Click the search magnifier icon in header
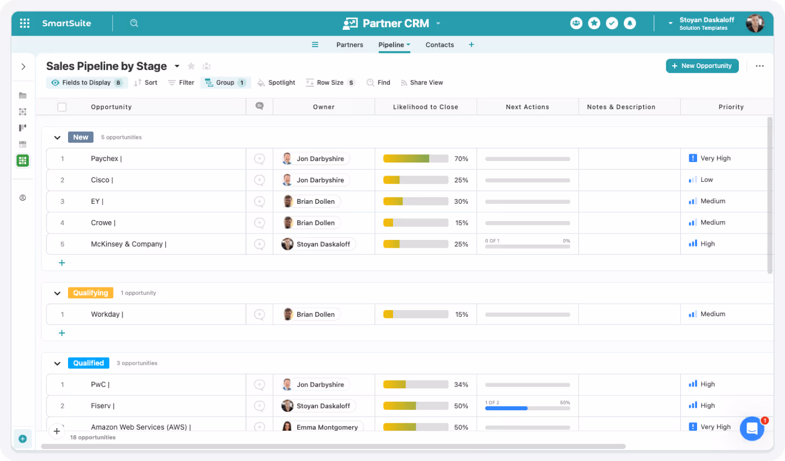The height and width of the screenshot is (461, 785). point(134,23)
